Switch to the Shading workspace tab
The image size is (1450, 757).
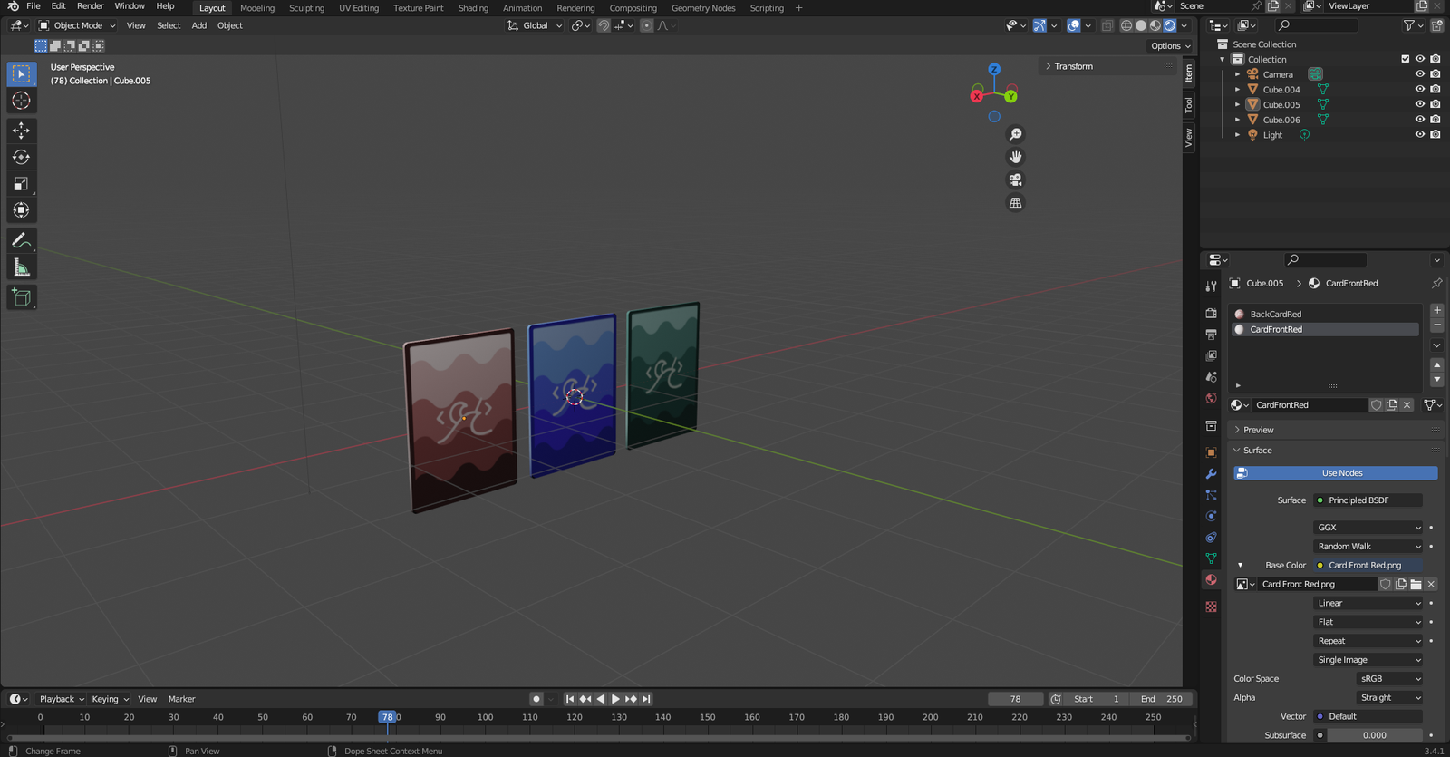(x=472, y=8)
